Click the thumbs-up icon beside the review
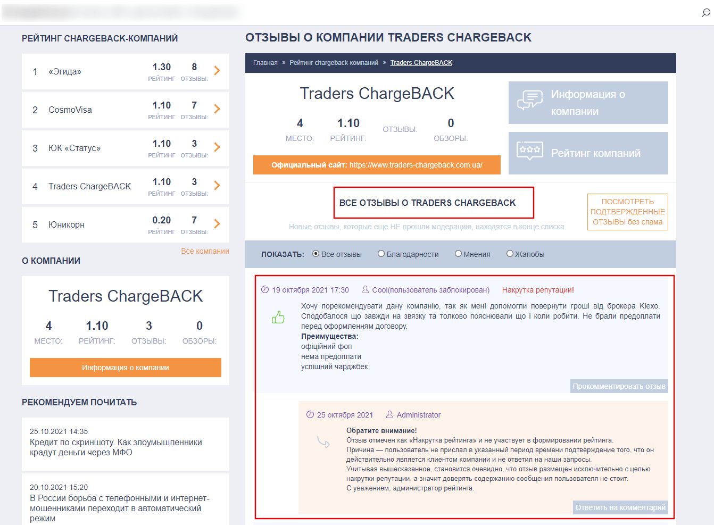Image resolution: width=714 pixels, height=525 pixels. (278, 317)
